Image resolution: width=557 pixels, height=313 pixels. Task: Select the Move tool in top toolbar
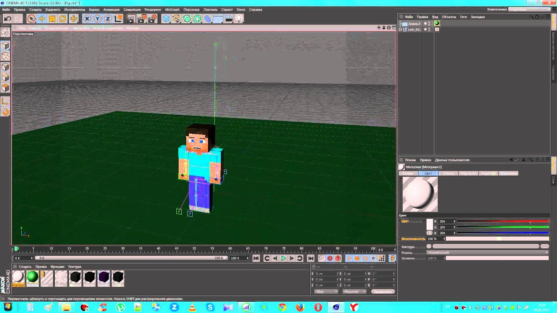point(42,19)
